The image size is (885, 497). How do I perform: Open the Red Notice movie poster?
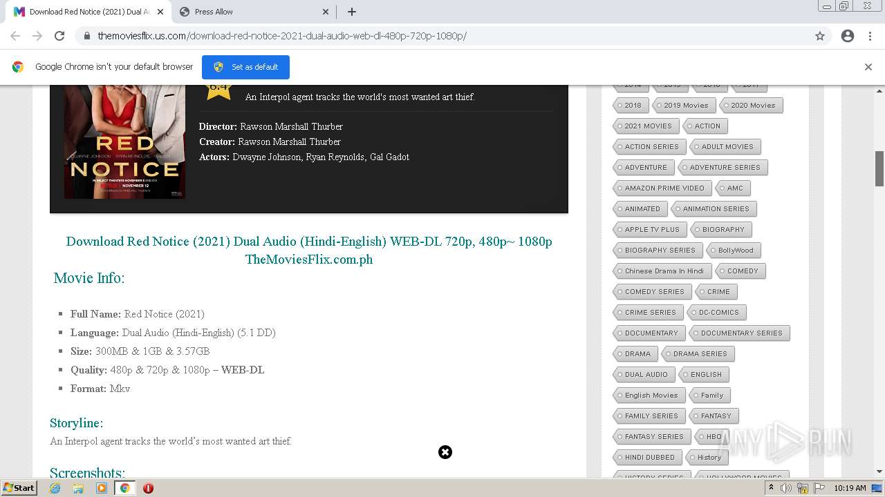point(124,142)
